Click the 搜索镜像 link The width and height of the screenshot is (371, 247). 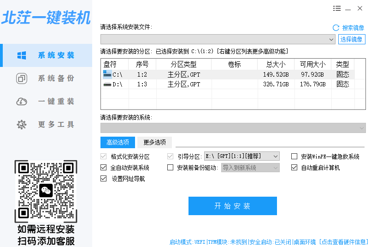click(353, 28)
